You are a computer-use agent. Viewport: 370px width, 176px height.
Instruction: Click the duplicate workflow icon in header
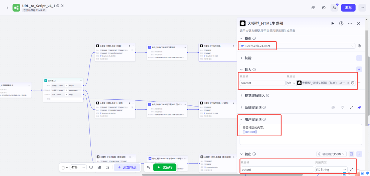click(313, 8)
